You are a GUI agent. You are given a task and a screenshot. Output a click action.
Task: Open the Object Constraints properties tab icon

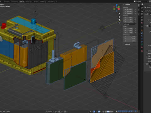pos(142,42)
